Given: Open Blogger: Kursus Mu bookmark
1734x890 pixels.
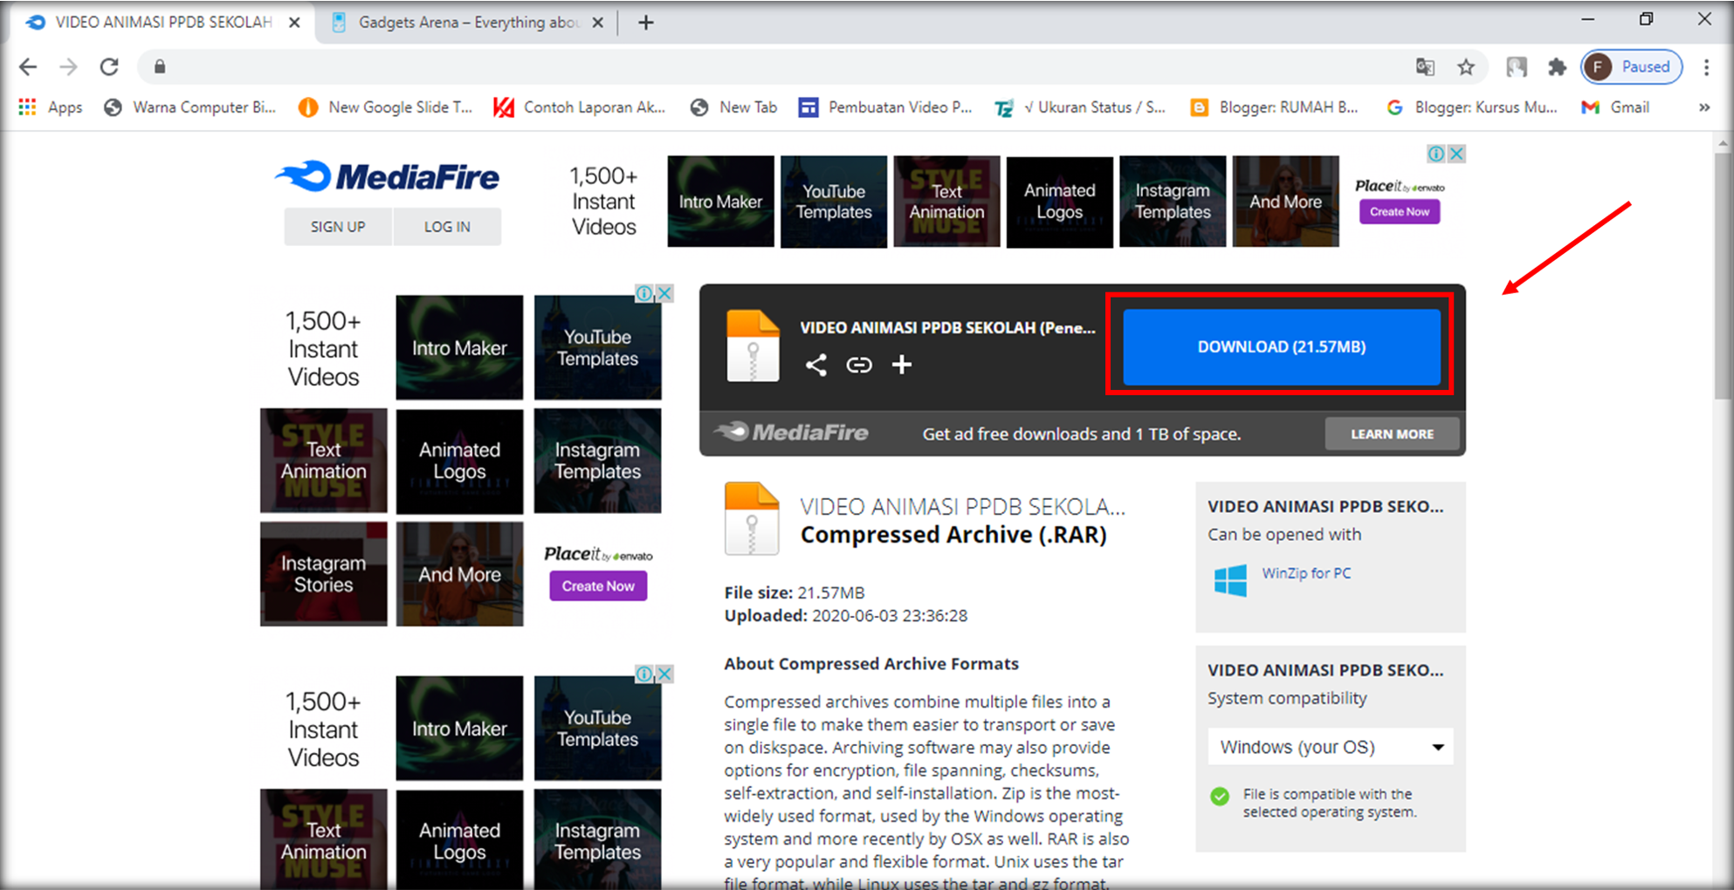Looking at the screenshot, I should pyautogui.click(x=1472, y=107).
